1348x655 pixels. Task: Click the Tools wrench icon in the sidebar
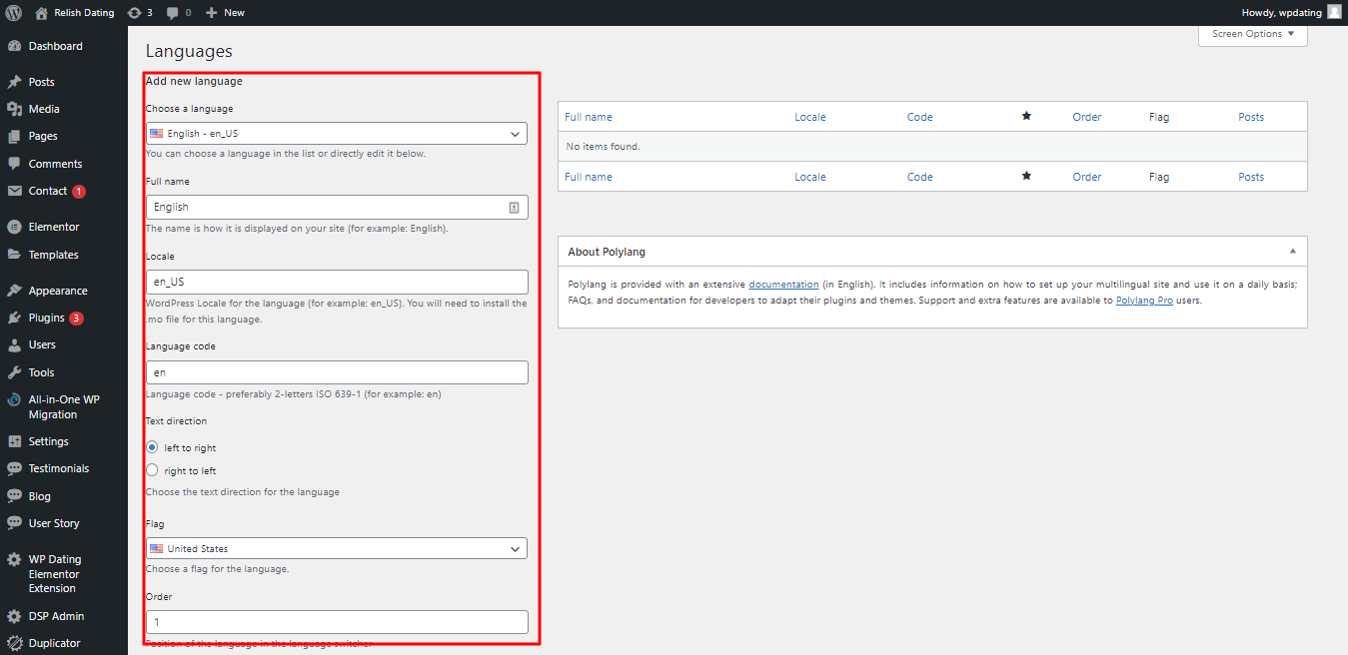[x=14, y=372]
